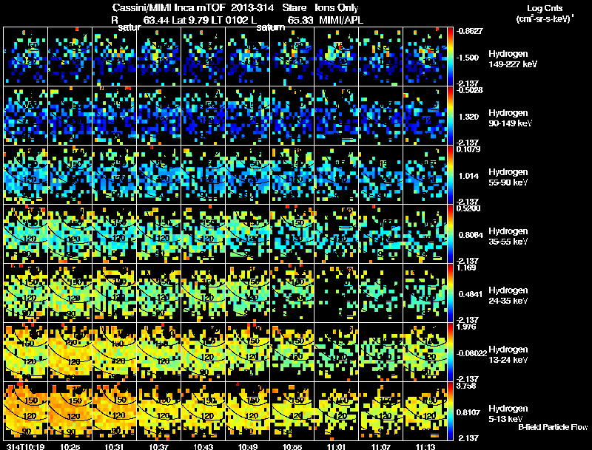Click the 'Ions Only' title text
The image size is (592, 450).
337,8
